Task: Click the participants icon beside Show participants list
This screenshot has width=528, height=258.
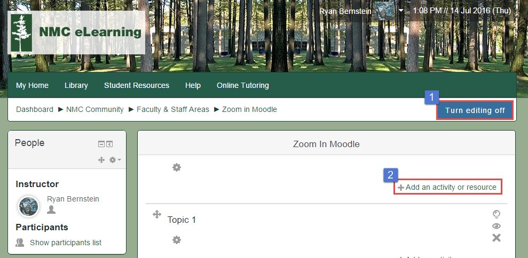Action: click(20, 243)
